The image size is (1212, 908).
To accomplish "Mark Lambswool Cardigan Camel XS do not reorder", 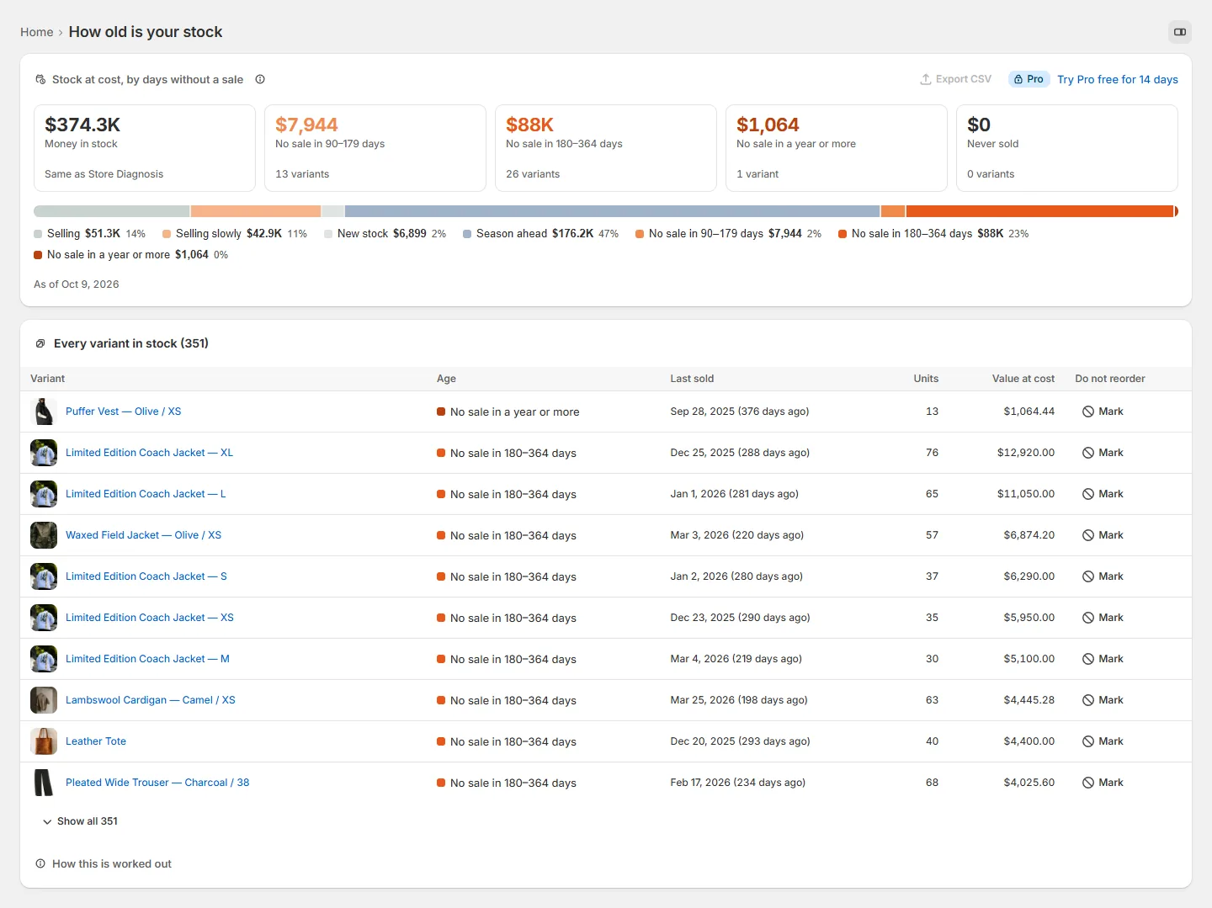I will [1103, 700].
